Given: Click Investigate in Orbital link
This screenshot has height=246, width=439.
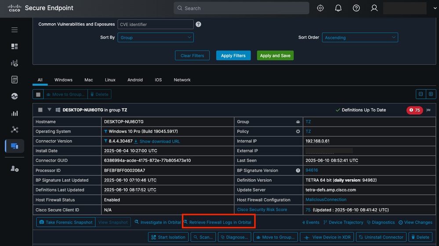Looking at the screenshot, I should pyautogui.click(x=158, y=222).
